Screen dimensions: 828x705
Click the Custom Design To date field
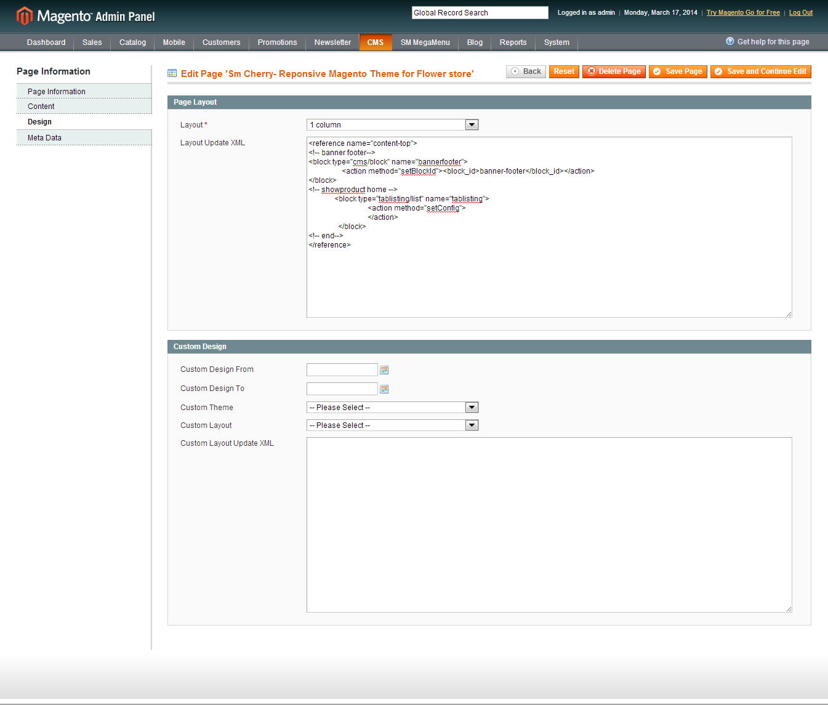coord(342,389)
